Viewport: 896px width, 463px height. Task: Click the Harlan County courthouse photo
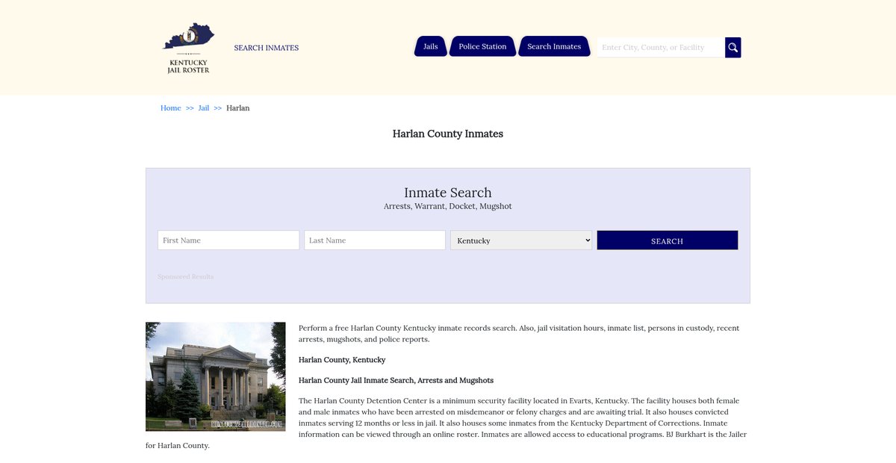coord(216,376)
